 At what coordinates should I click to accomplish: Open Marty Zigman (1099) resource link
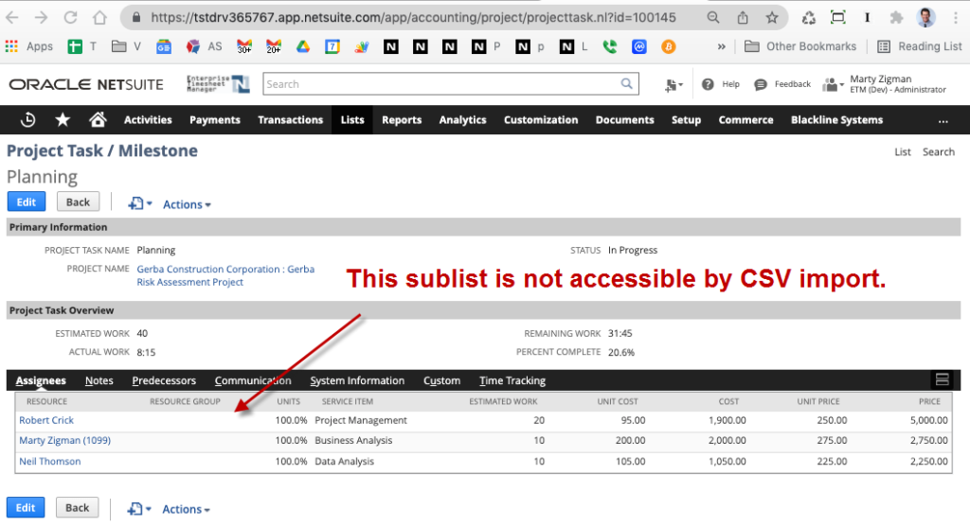[x=65, y=441]
